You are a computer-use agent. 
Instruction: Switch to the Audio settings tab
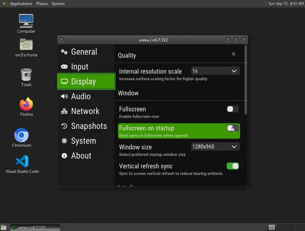(86, 96)
